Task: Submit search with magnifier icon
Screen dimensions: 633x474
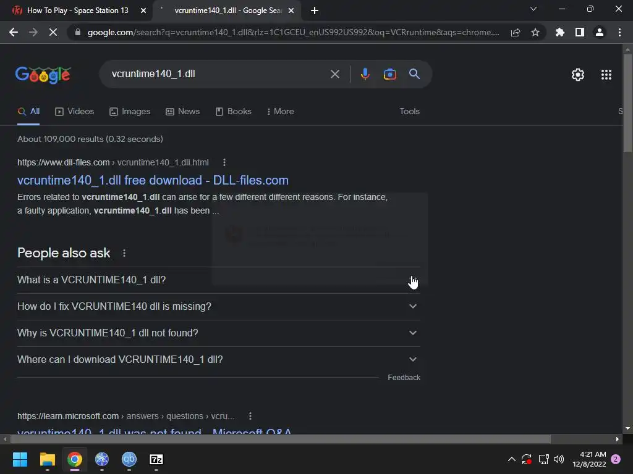Action: pos(414,74)
